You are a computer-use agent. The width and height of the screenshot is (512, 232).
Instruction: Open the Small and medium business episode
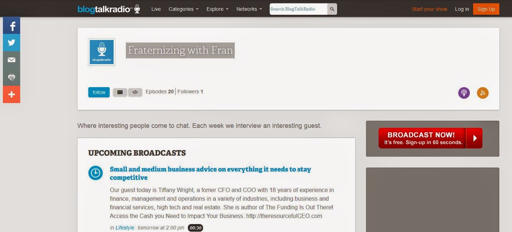tap(210, 173)
